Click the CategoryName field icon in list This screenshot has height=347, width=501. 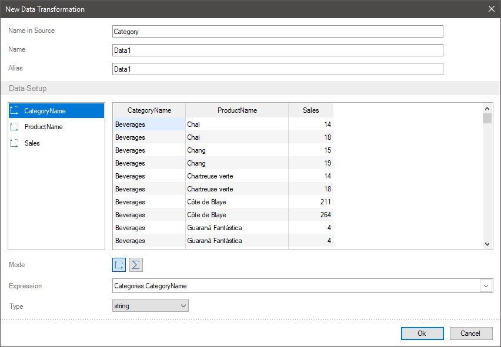15,110
